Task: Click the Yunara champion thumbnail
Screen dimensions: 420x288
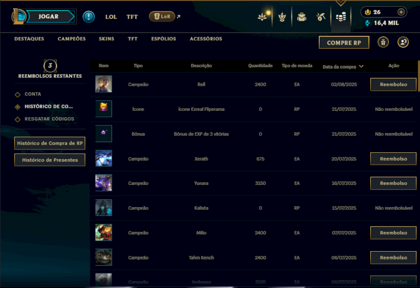Action: pyautogui.click(x=103, y=183)
